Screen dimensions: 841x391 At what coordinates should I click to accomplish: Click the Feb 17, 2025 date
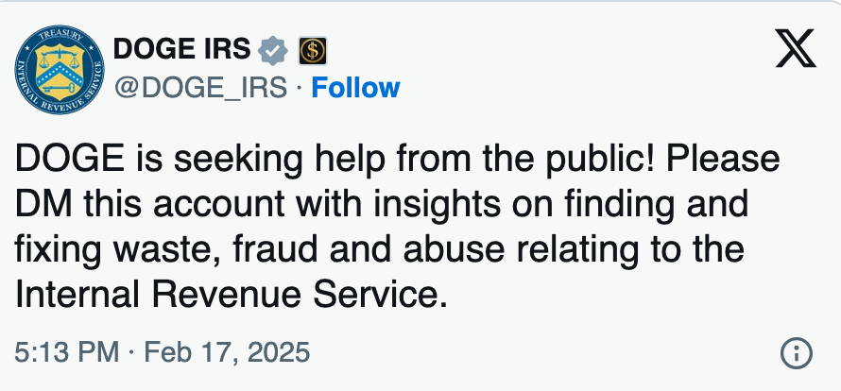coord(228,353)
